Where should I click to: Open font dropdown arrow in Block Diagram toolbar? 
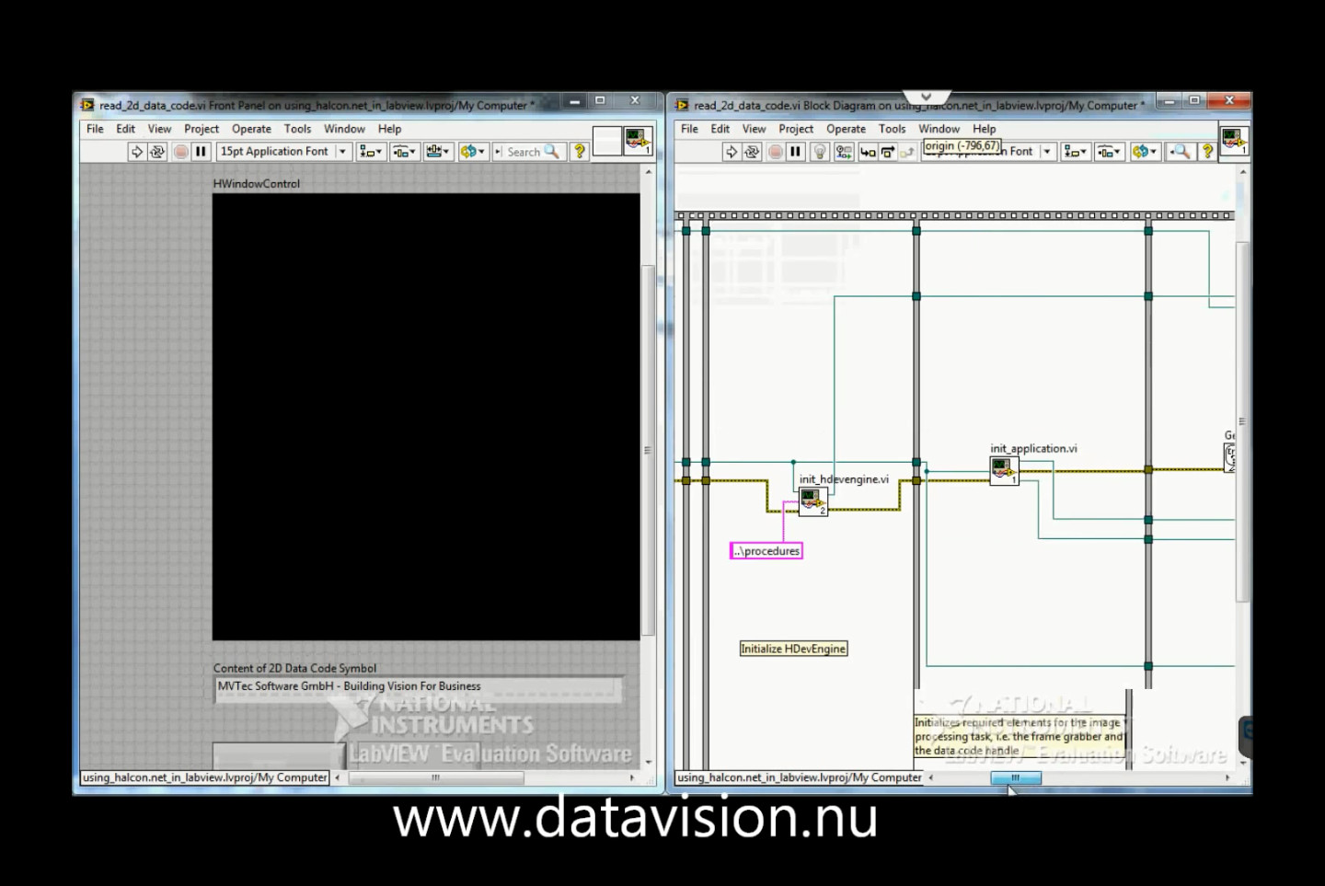coord(1046,152)
